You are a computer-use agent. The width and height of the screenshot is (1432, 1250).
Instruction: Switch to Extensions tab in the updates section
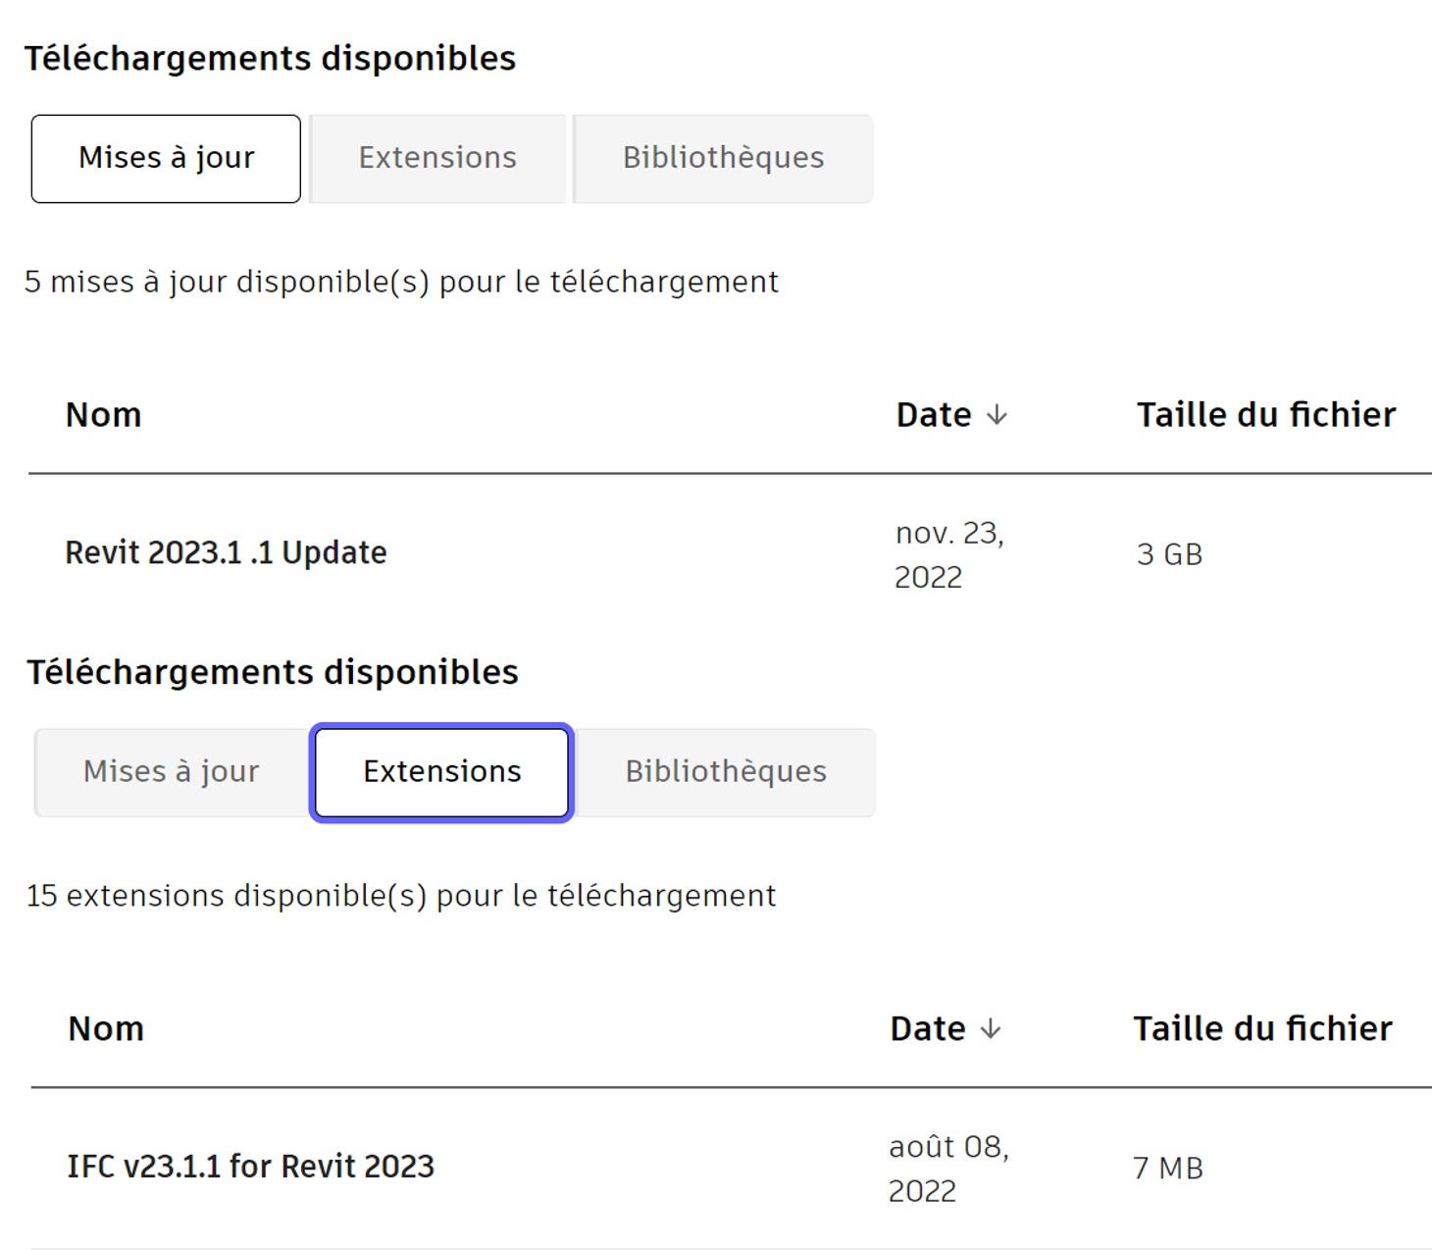pyautogui.click(x=437, y=158)
